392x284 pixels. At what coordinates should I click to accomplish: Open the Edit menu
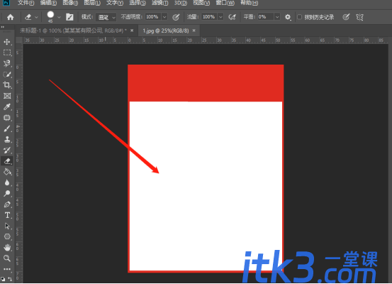point(48,3)
